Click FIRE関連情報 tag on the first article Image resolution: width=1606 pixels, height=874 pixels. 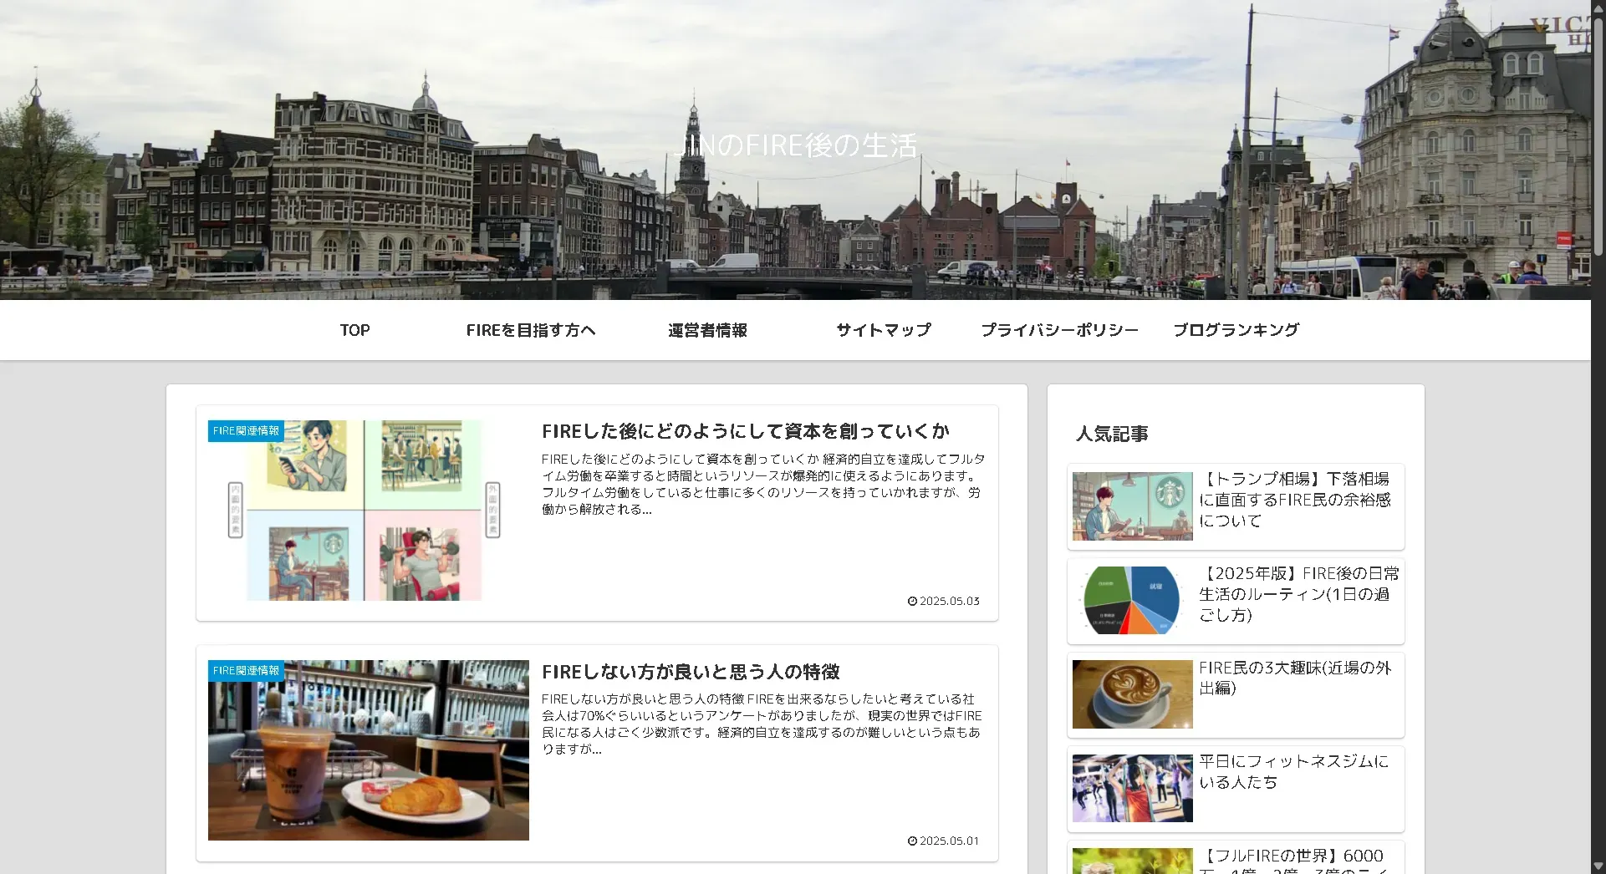pos(246,431)
